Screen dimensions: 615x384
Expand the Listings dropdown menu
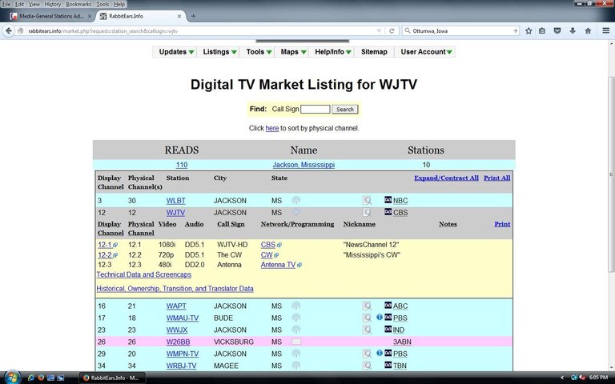click(219, 52)
